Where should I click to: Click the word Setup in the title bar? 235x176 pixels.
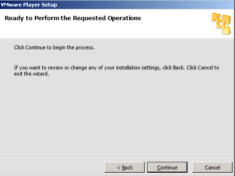49,5
